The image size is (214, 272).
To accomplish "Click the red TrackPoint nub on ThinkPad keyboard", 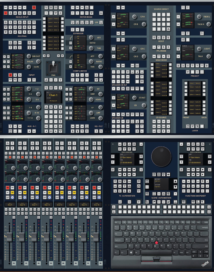I will point(157,243).
